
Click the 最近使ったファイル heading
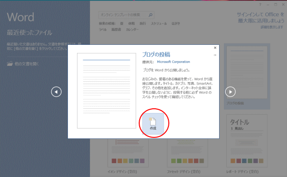30,32
